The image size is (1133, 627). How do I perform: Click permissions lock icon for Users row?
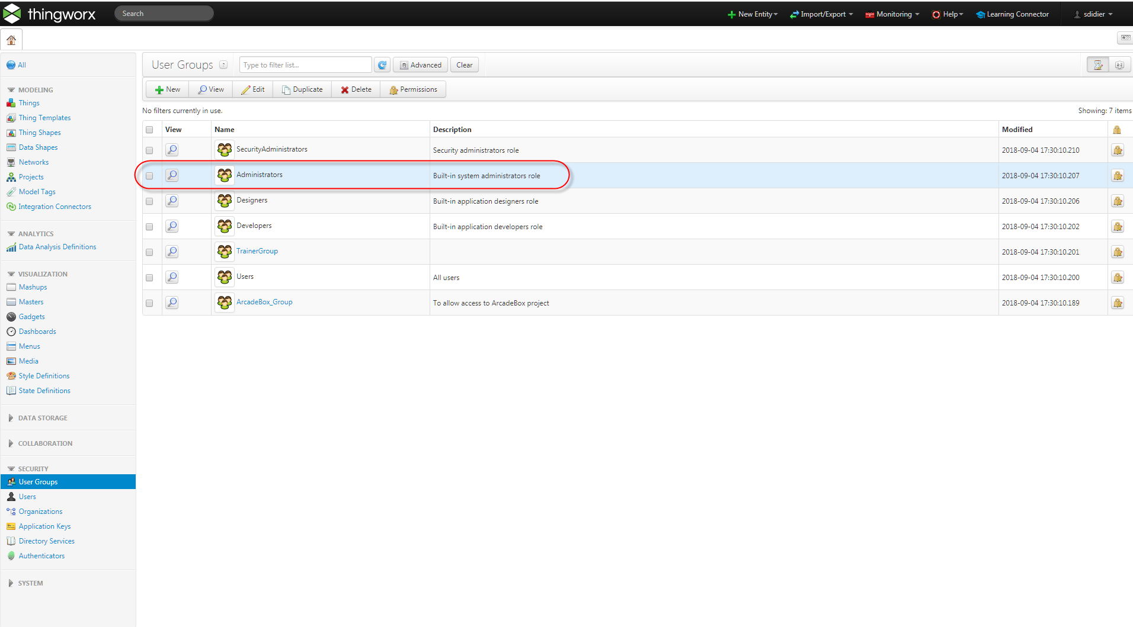1117,278
